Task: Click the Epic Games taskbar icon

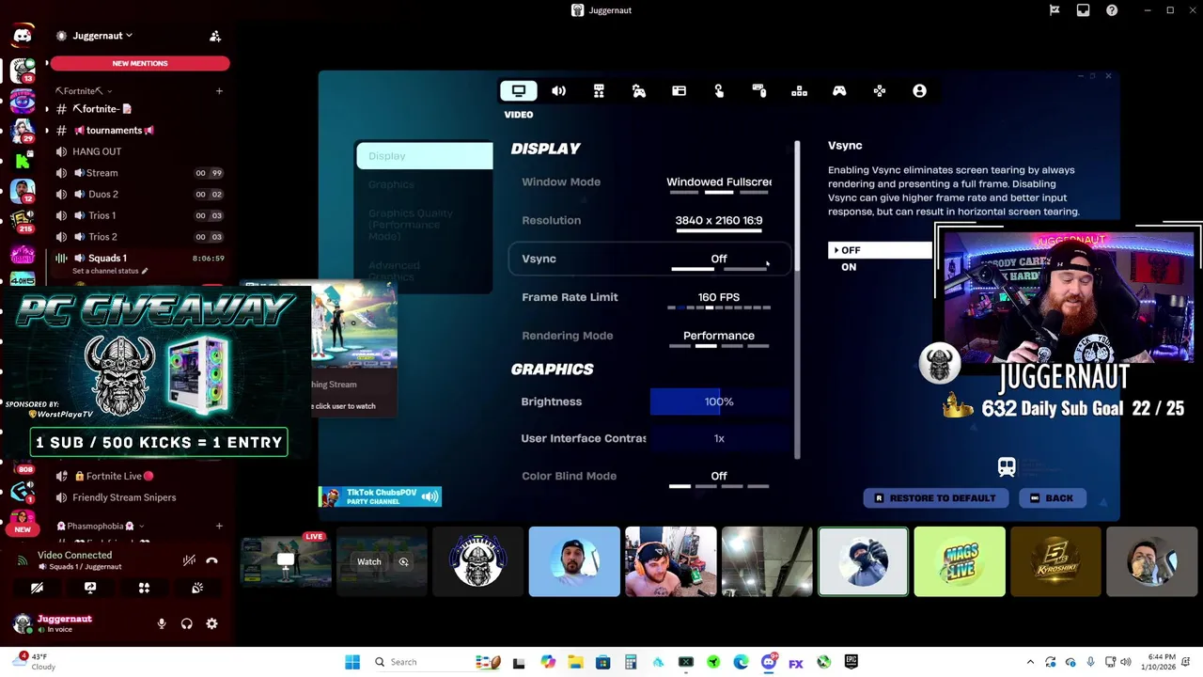Action: [851, 662]
